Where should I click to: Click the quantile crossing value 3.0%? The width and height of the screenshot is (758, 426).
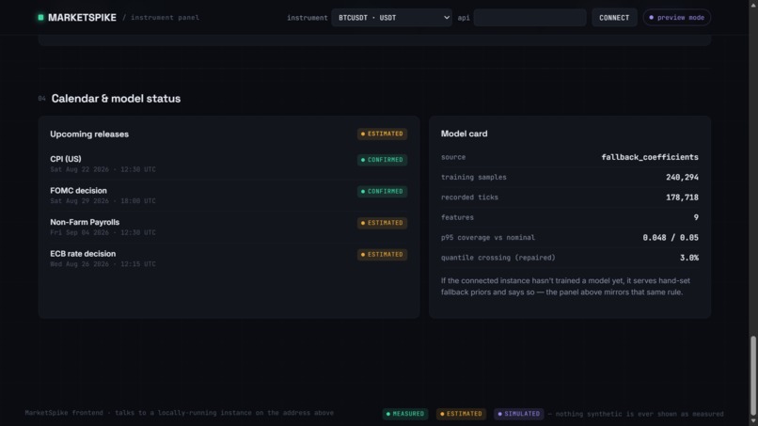tap(688, 258)
